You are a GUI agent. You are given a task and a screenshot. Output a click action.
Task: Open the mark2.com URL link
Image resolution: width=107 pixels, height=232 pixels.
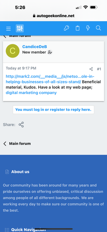pos(50,79)
